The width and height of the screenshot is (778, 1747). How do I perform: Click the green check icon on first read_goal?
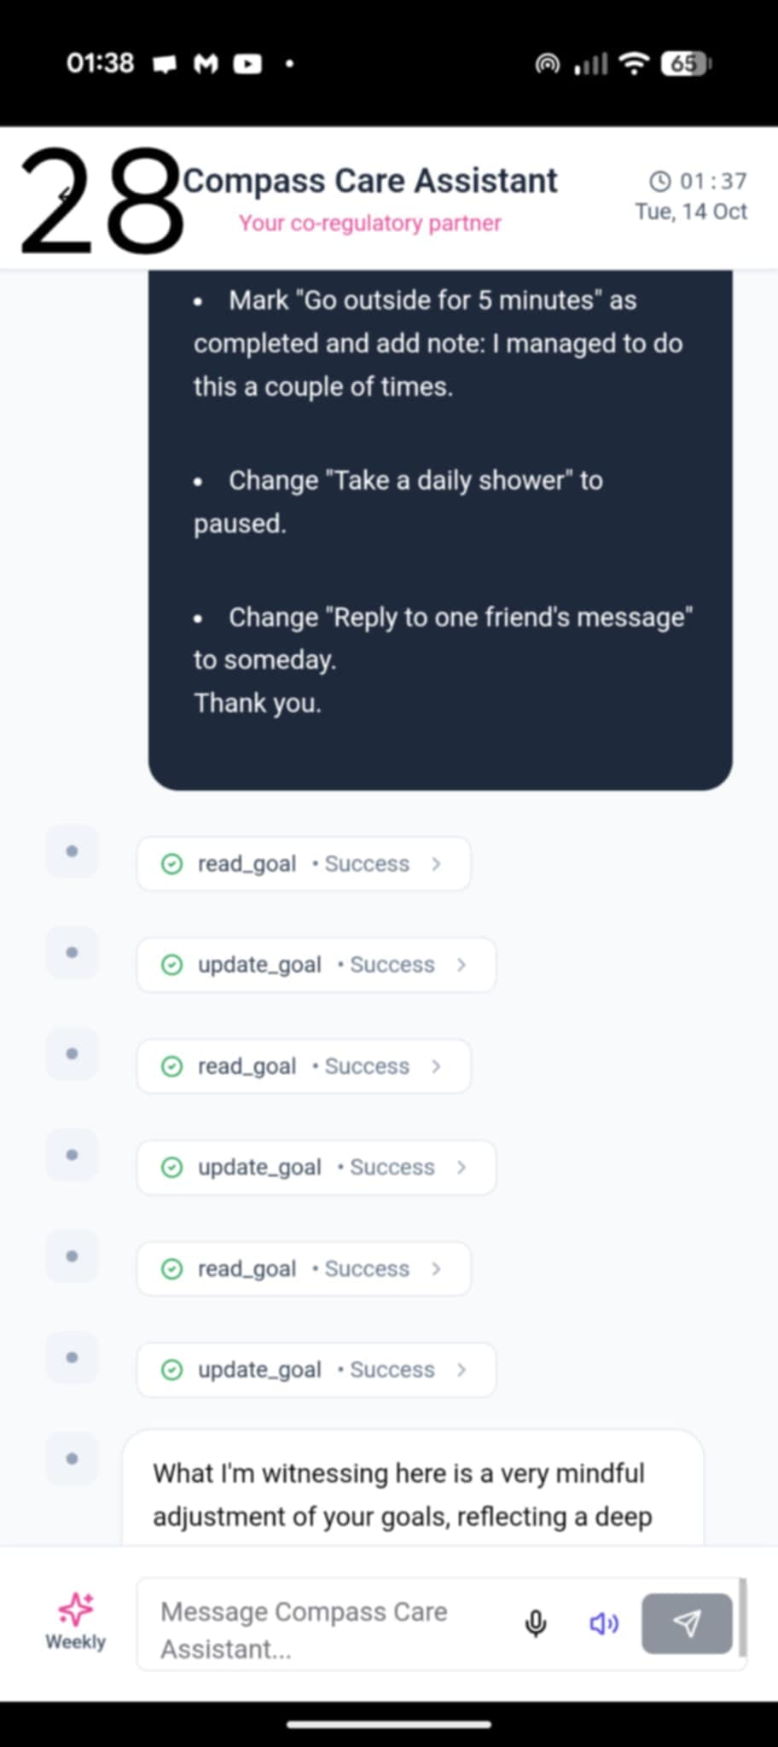tap(172, 864)
